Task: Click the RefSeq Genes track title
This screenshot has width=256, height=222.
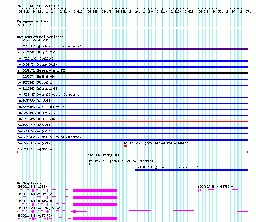Action: [x=29, y=183]
